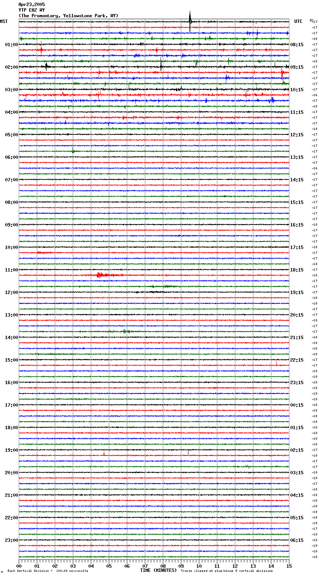Select the 02:00 MST time label

(12, 67)
